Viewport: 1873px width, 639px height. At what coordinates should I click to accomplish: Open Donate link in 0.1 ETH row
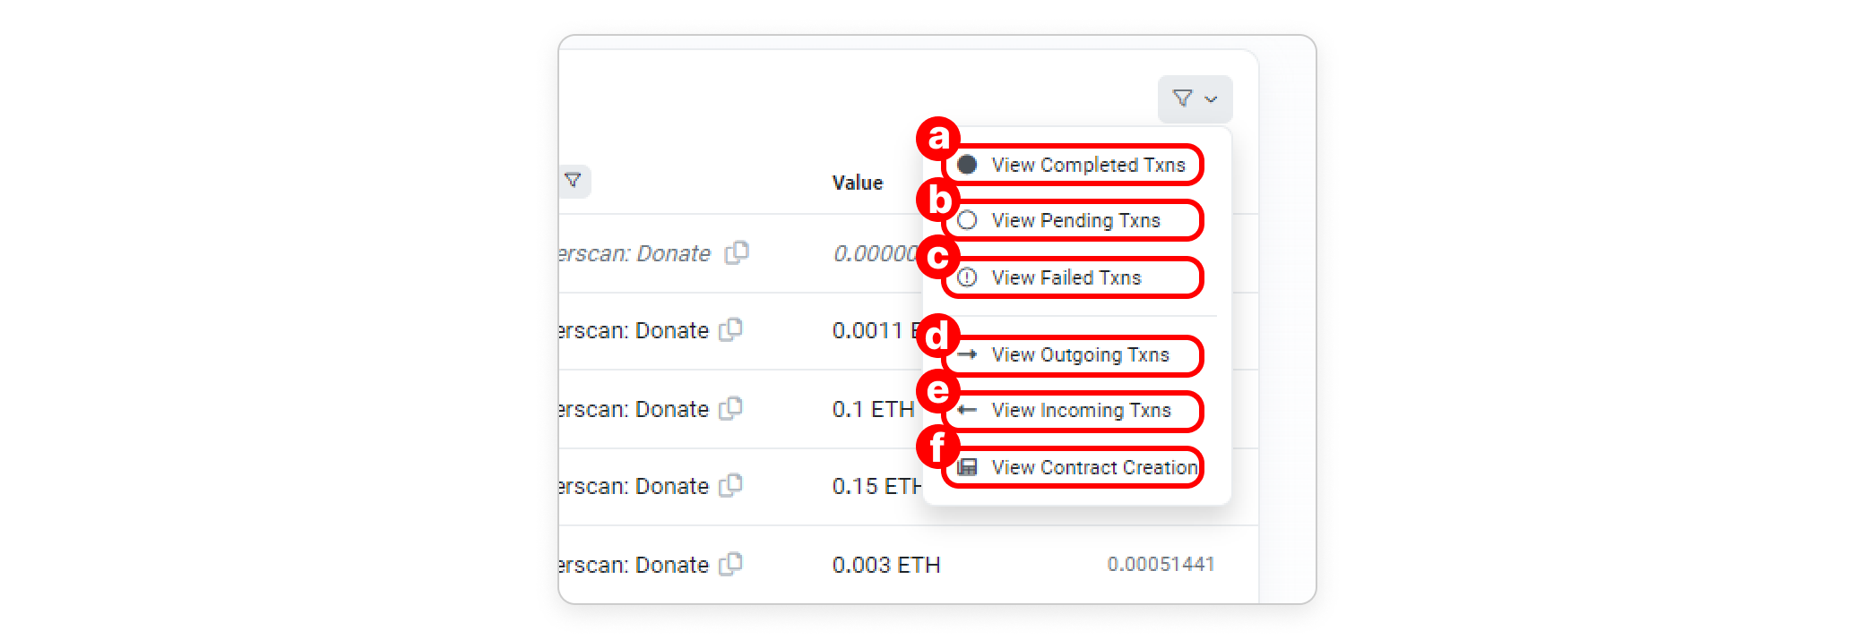click(x=634, y=410)
